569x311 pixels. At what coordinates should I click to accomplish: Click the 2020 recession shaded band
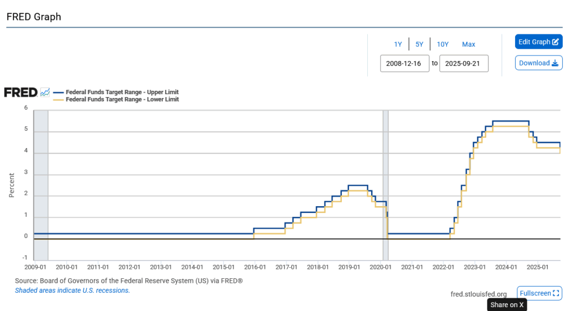coord(385,183)
